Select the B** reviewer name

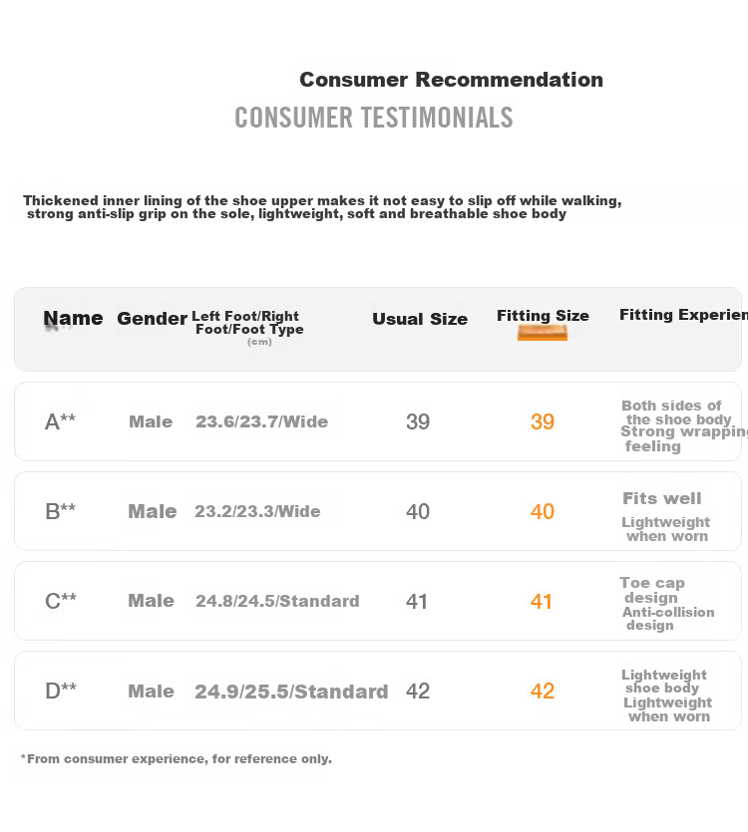click(60, 511)
